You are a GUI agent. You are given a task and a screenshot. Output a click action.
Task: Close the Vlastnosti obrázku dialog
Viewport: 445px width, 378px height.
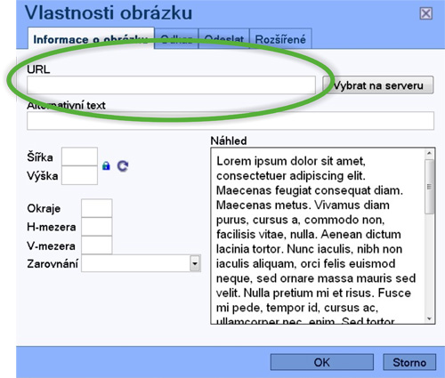click(425, 13)
